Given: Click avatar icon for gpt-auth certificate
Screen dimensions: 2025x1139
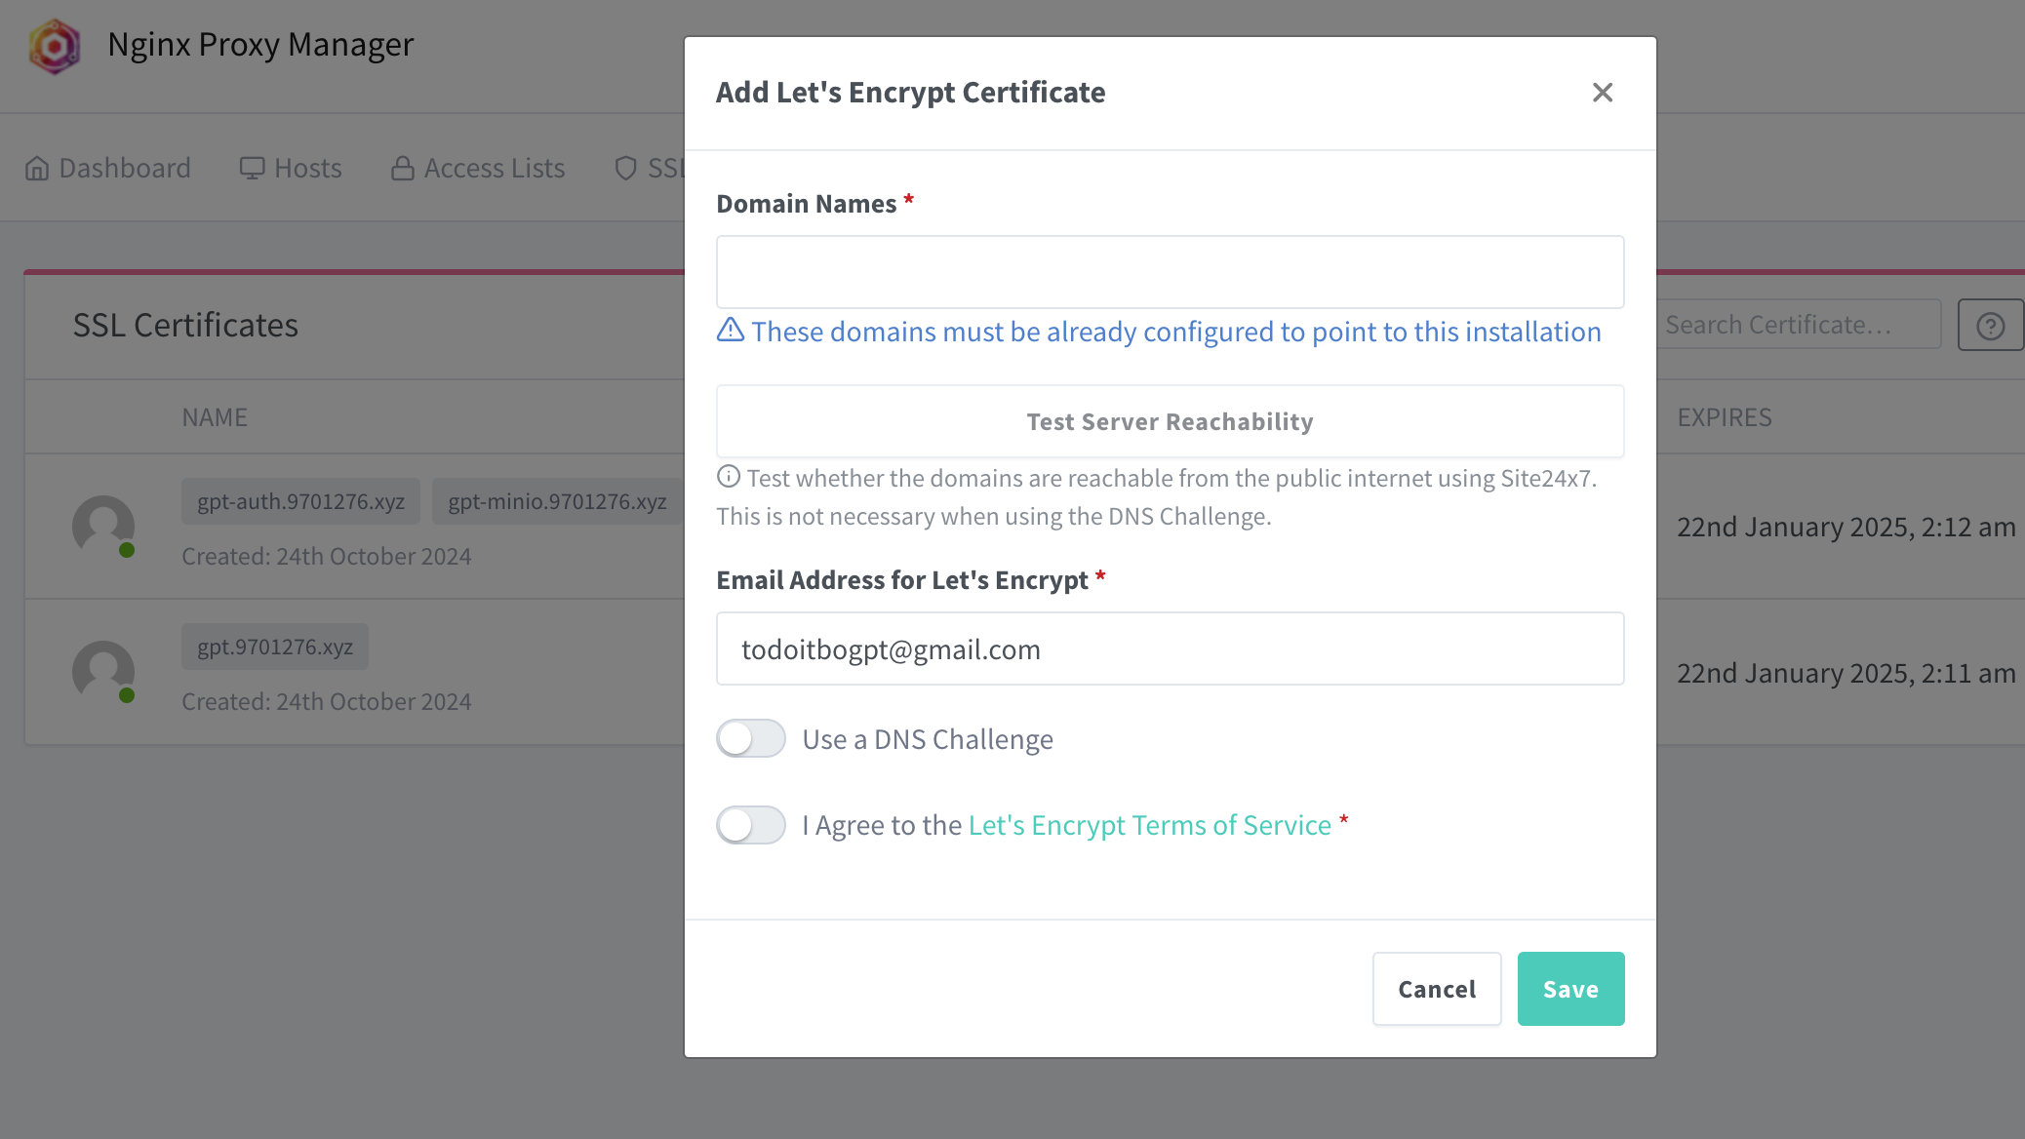Looking at the screenshot, I should 103,527.
